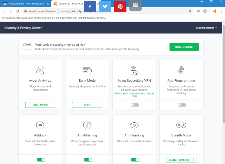Close the Freeware Files tab
This screenshot has width=225, height=164.
coord(48,4)
